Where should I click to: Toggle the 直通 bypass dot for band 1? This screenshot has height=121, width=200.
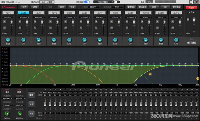(x=45, y=116)
